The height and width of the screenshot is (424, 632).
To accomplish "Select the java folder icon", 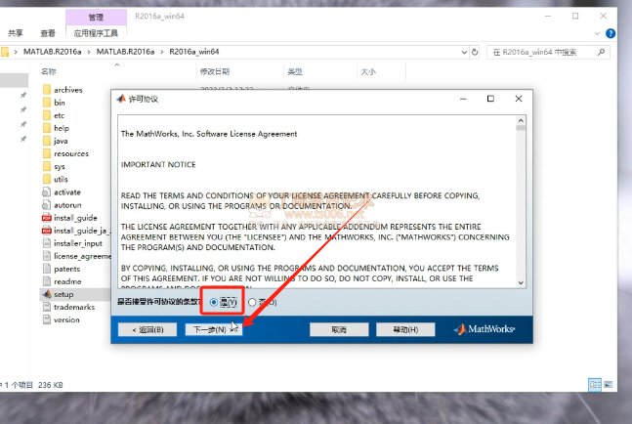I will (47, 141).
